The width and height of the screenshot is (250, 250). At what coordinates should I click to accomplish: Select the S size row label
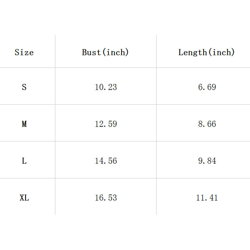tap(24, 87)
